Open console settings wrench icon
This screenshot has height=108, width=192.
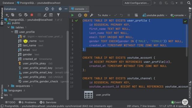tap(91, 15)
